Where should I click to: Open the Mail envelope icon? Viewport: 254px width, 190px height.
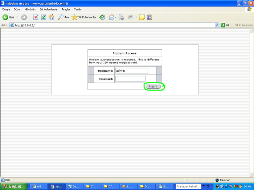point(112,17)
